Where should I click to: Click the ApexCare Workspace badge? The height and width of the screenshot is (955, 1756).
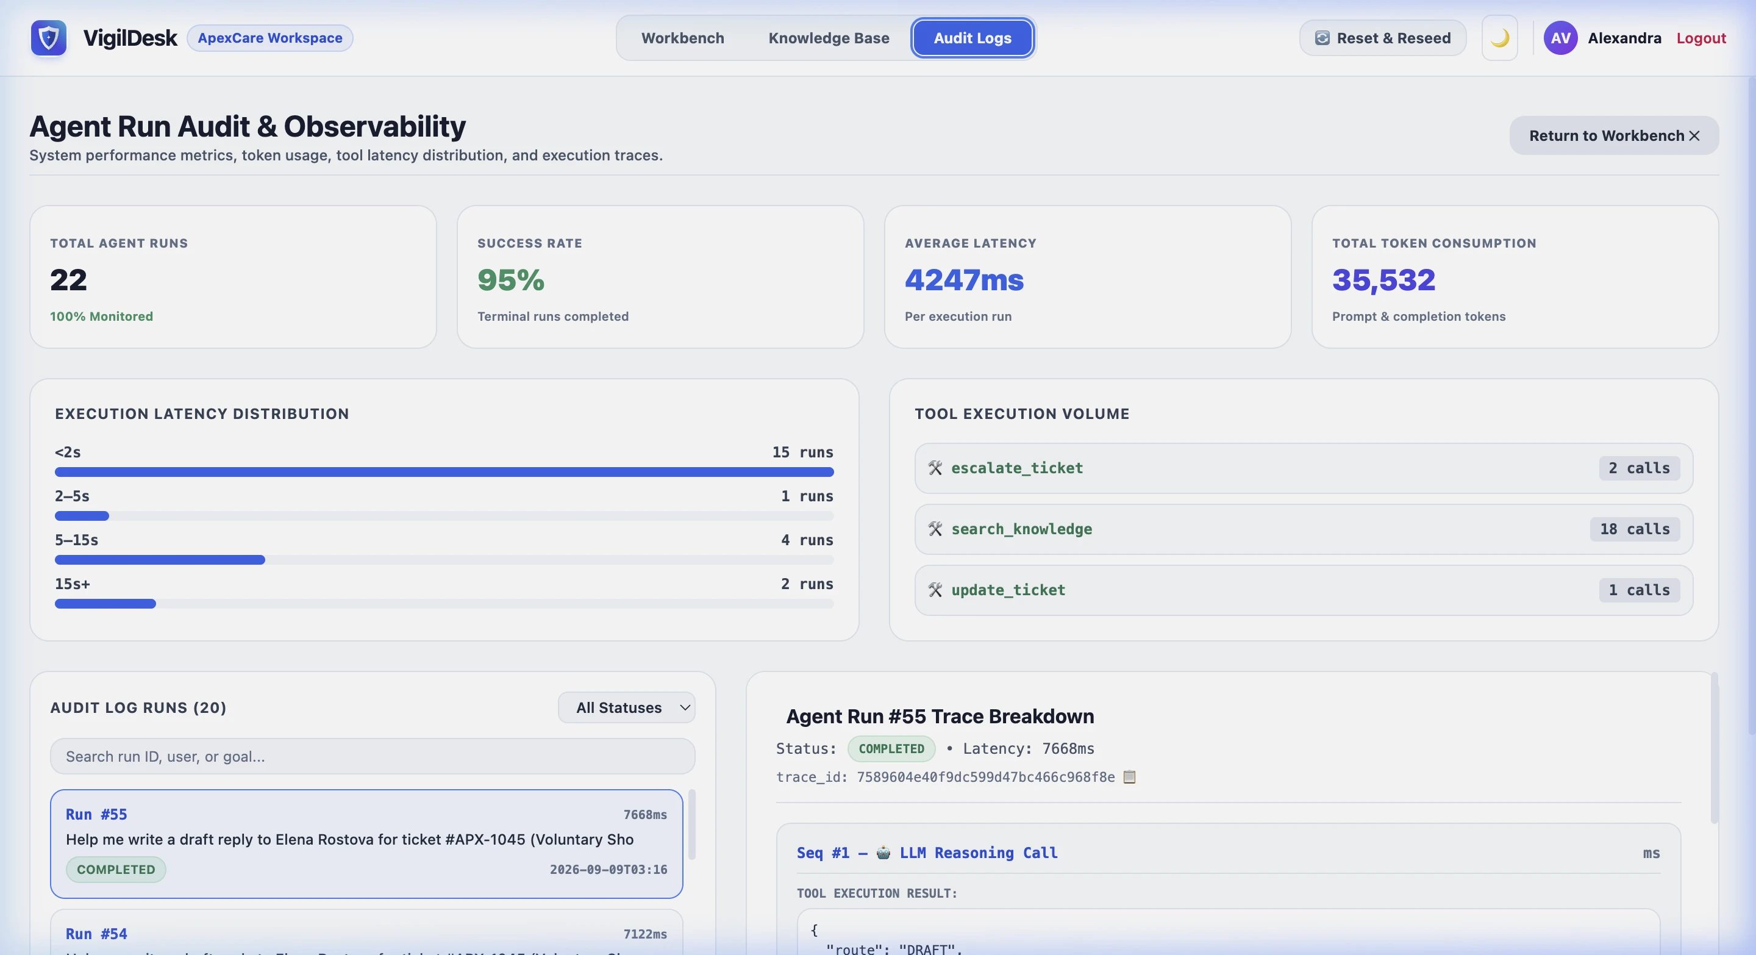point(270,38)
